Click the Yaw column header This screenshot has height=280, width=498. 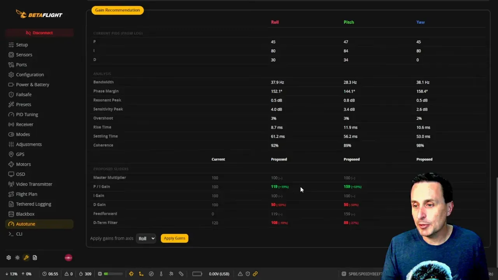click(x=420, y=22)
